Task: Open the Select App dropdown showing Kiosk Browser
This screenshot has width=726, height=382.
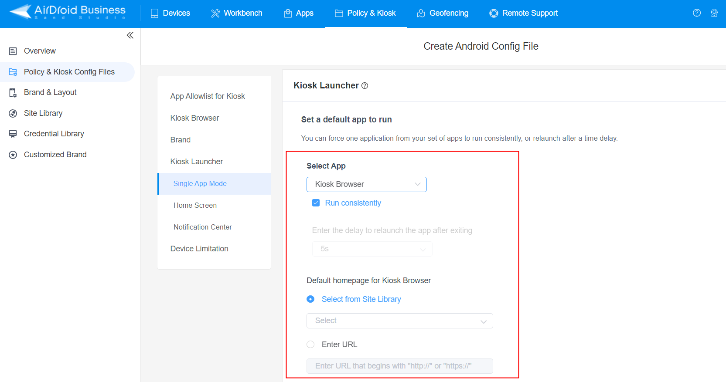Action: (x=367, y=185)
